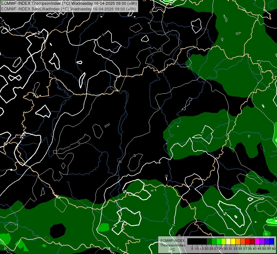Select the orange 33-35 legend swatch
This screenshot has width=277, height=254.
238,241
